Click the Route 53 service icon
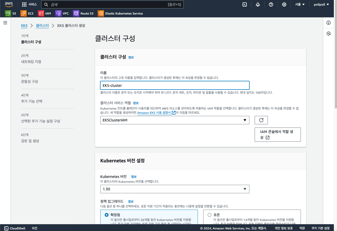Screen dimensions: 337x231 point(76,13)
